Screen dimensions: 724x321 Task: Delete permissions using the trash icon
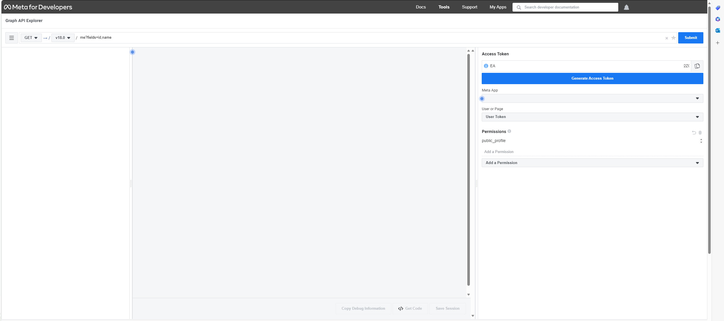coord(700,133)
